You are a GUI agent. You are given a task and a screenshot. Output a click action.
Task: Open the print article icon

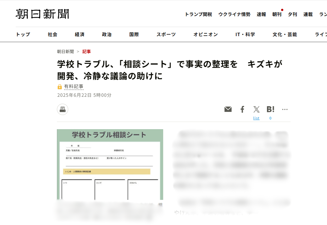coord(63,109)
